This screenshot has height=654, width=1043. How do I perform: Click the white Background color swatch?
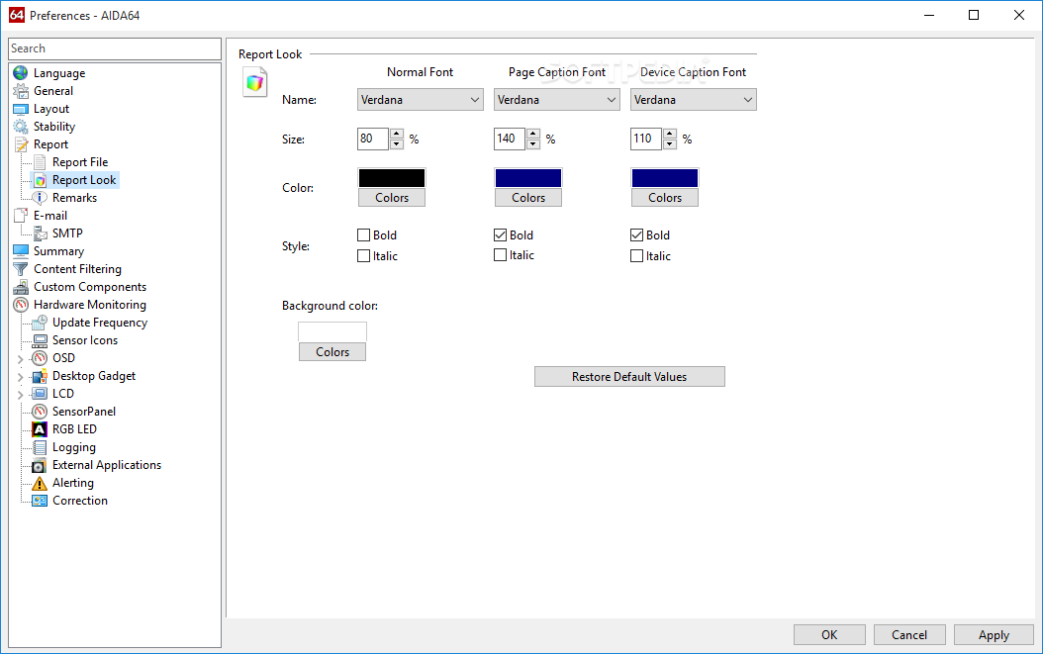coord(332,332)
